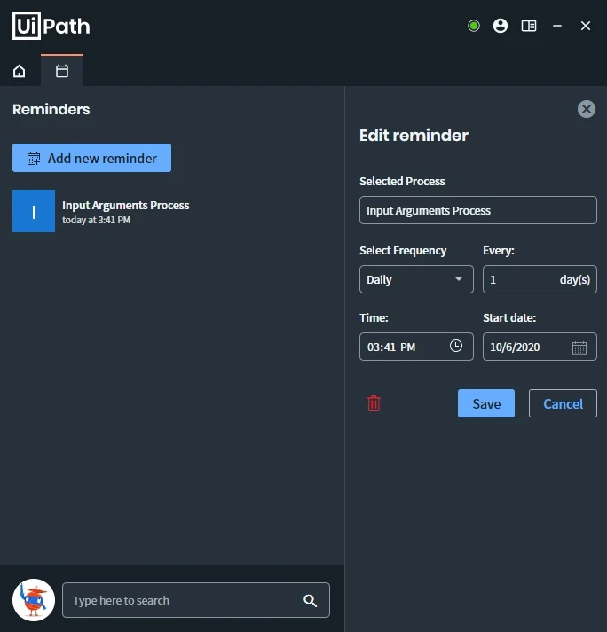Open the Start date calendar picker icon
Image resolution: width=607 pixels, height=632 pixels.
pyautogui.click(x=579, y=347)
